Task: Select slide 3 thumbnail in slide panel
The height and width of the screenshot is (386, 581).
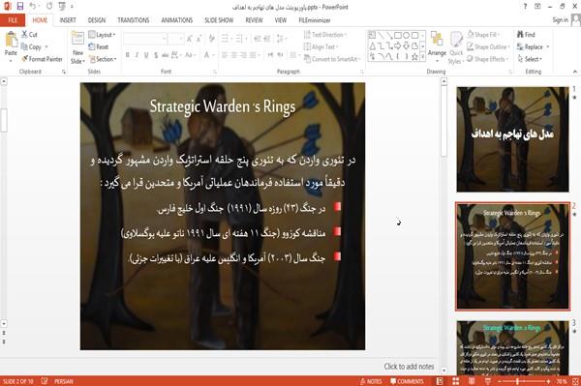Action: click(x=512, y=348)
